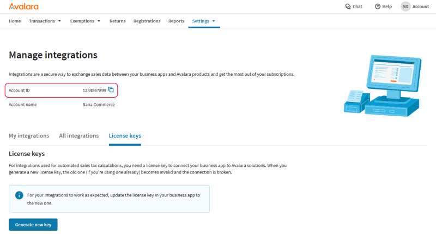Click the SD account avatar
The width and height of the screenshot is (436, 234).
(x=405, y=7)
